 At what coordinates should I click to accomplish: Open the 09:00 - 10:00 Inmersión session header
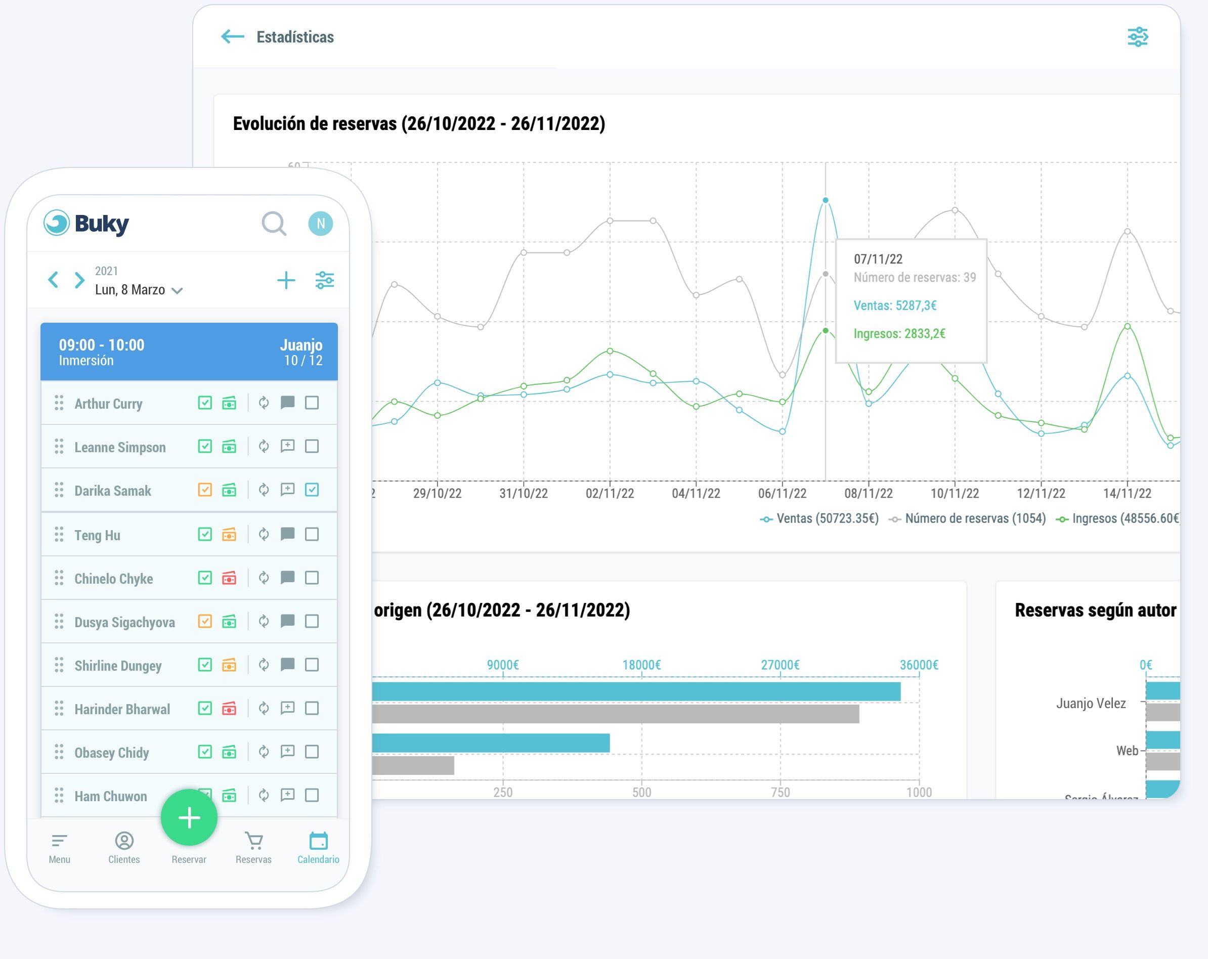click(189, 352)
